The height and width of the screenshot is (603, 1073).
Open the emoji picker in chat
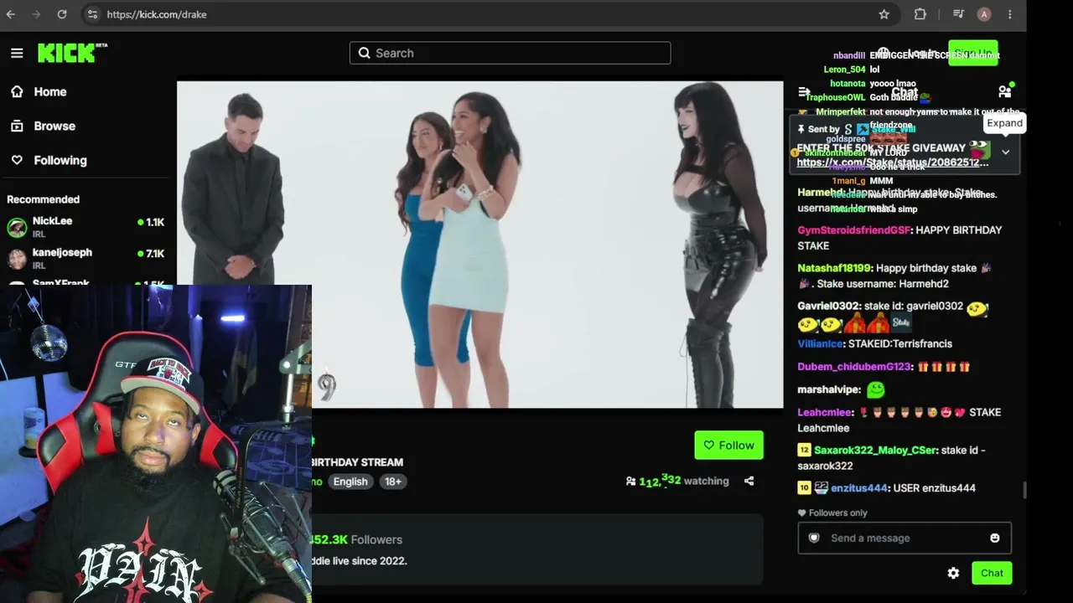(995, 538)
